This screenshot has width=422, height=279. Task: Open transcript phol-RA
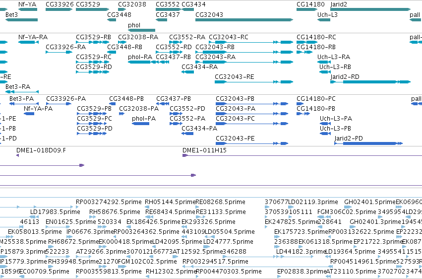tap(140, 57)
